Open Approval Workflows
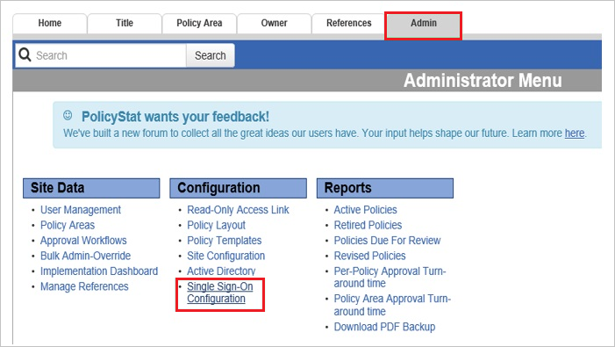The width and height of the screenshot is (615, 347). [83, 241]
